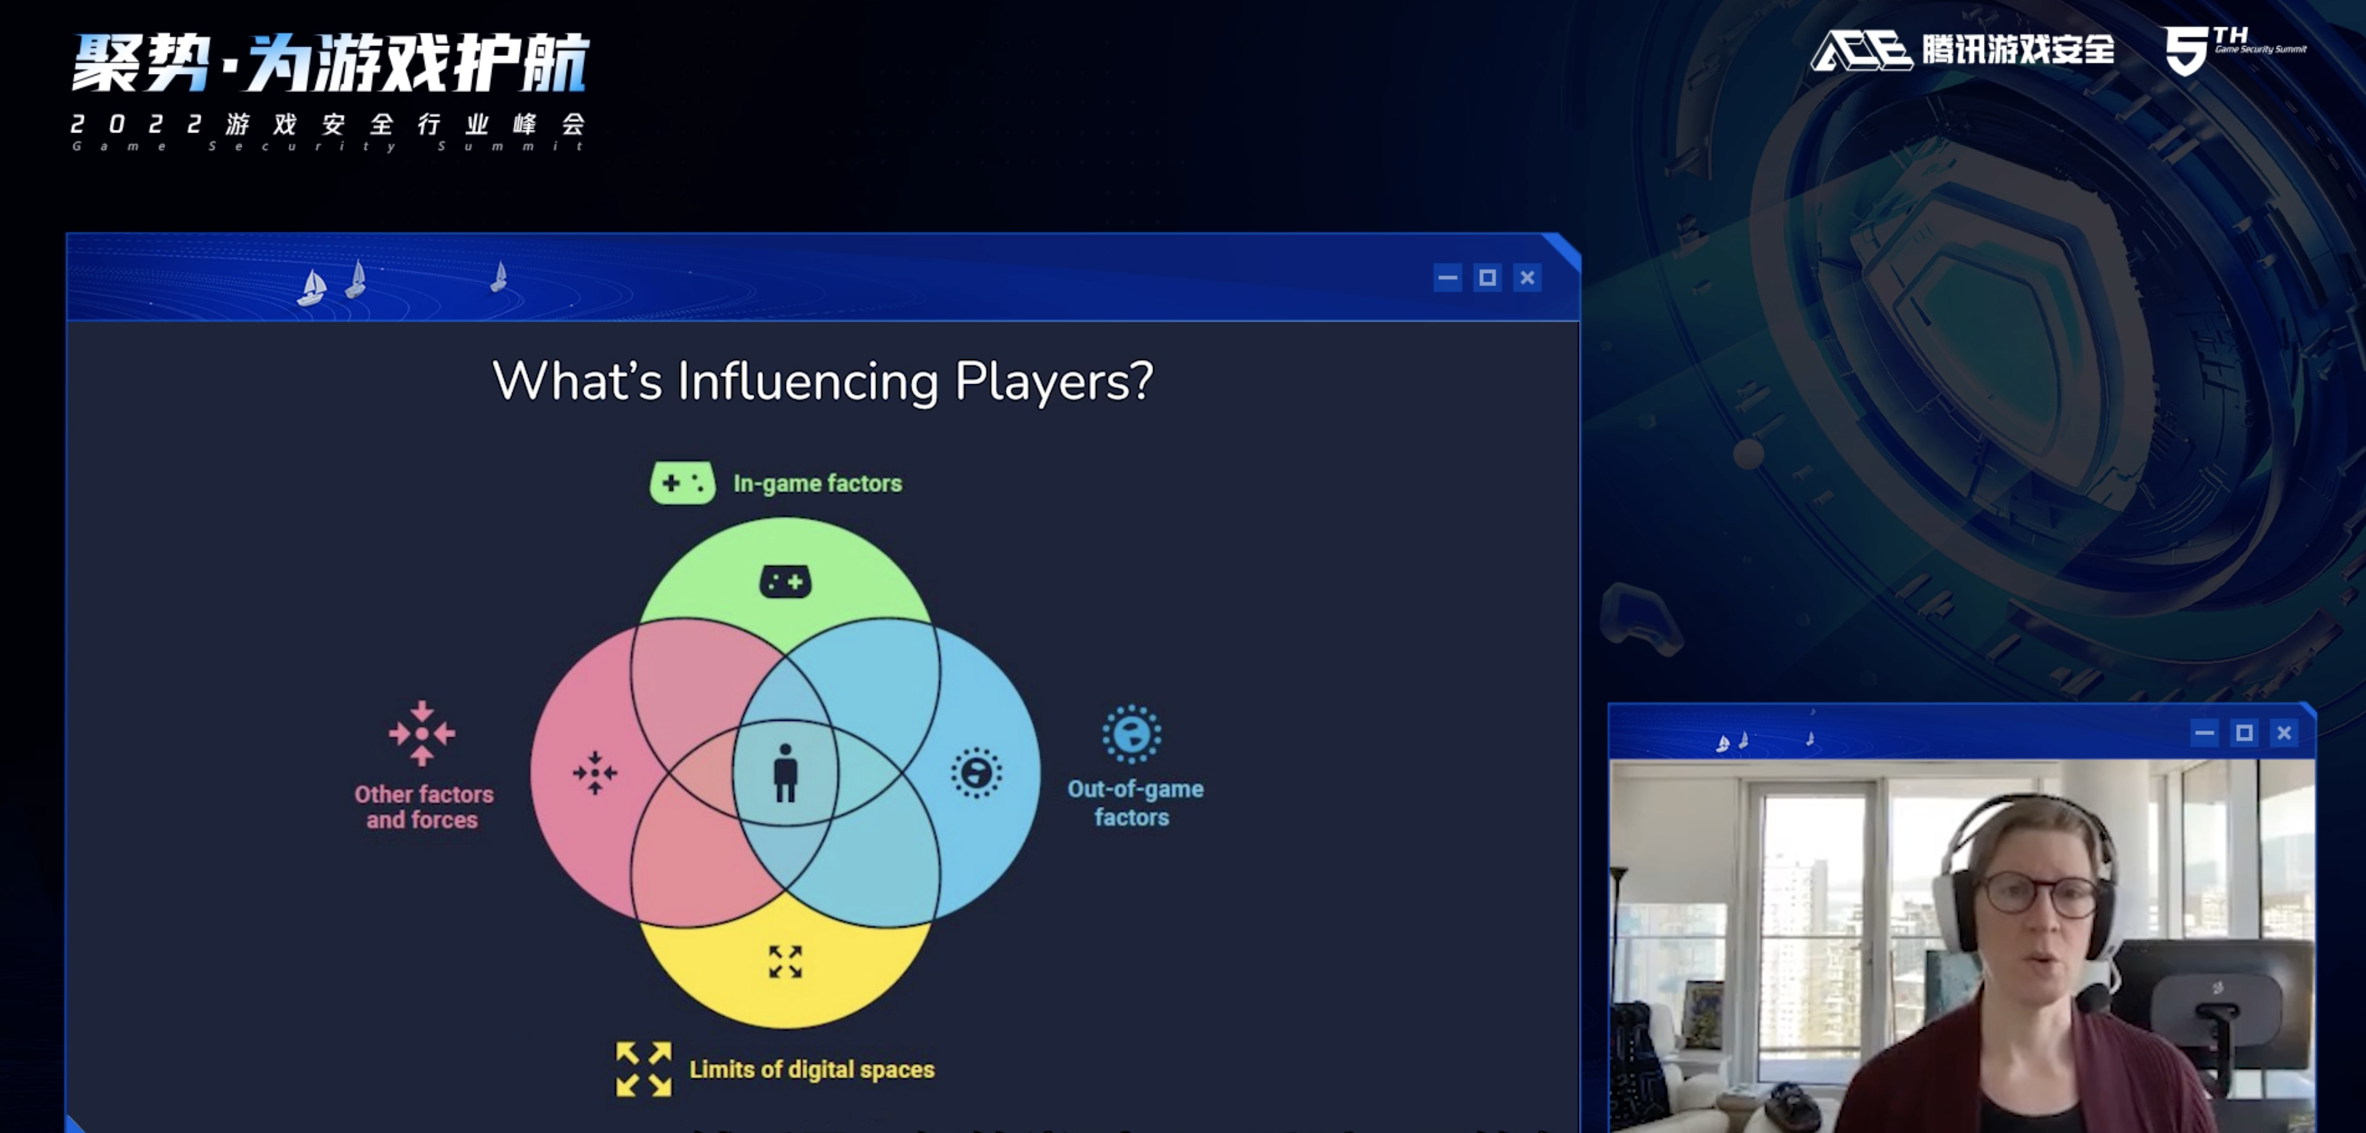Click the 5th Game Security Summit shield logo
This screenshot has width=2366, height=1133.
[x=2235, y=49]
